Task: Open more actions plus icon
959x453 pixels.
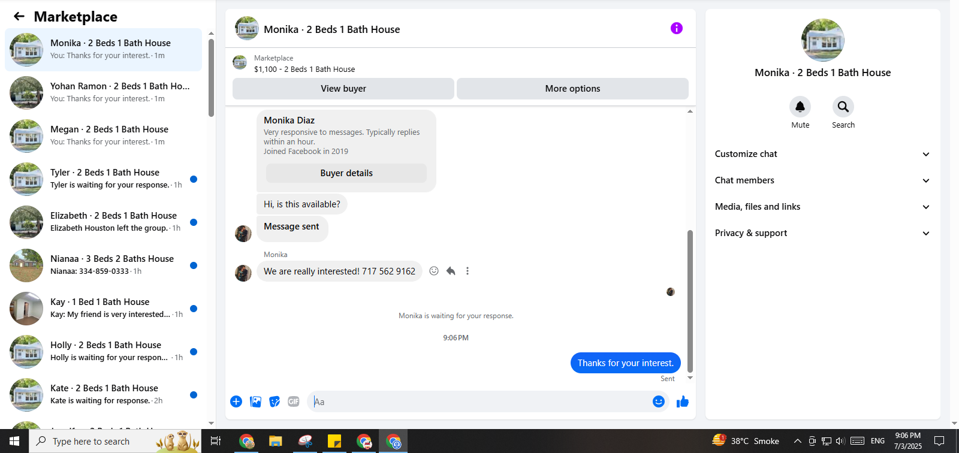Action: (x=236, y=401)
